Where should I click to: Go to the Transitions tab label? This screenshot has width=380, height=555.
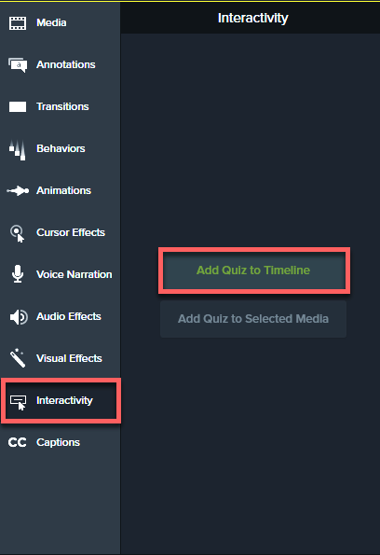62,106
